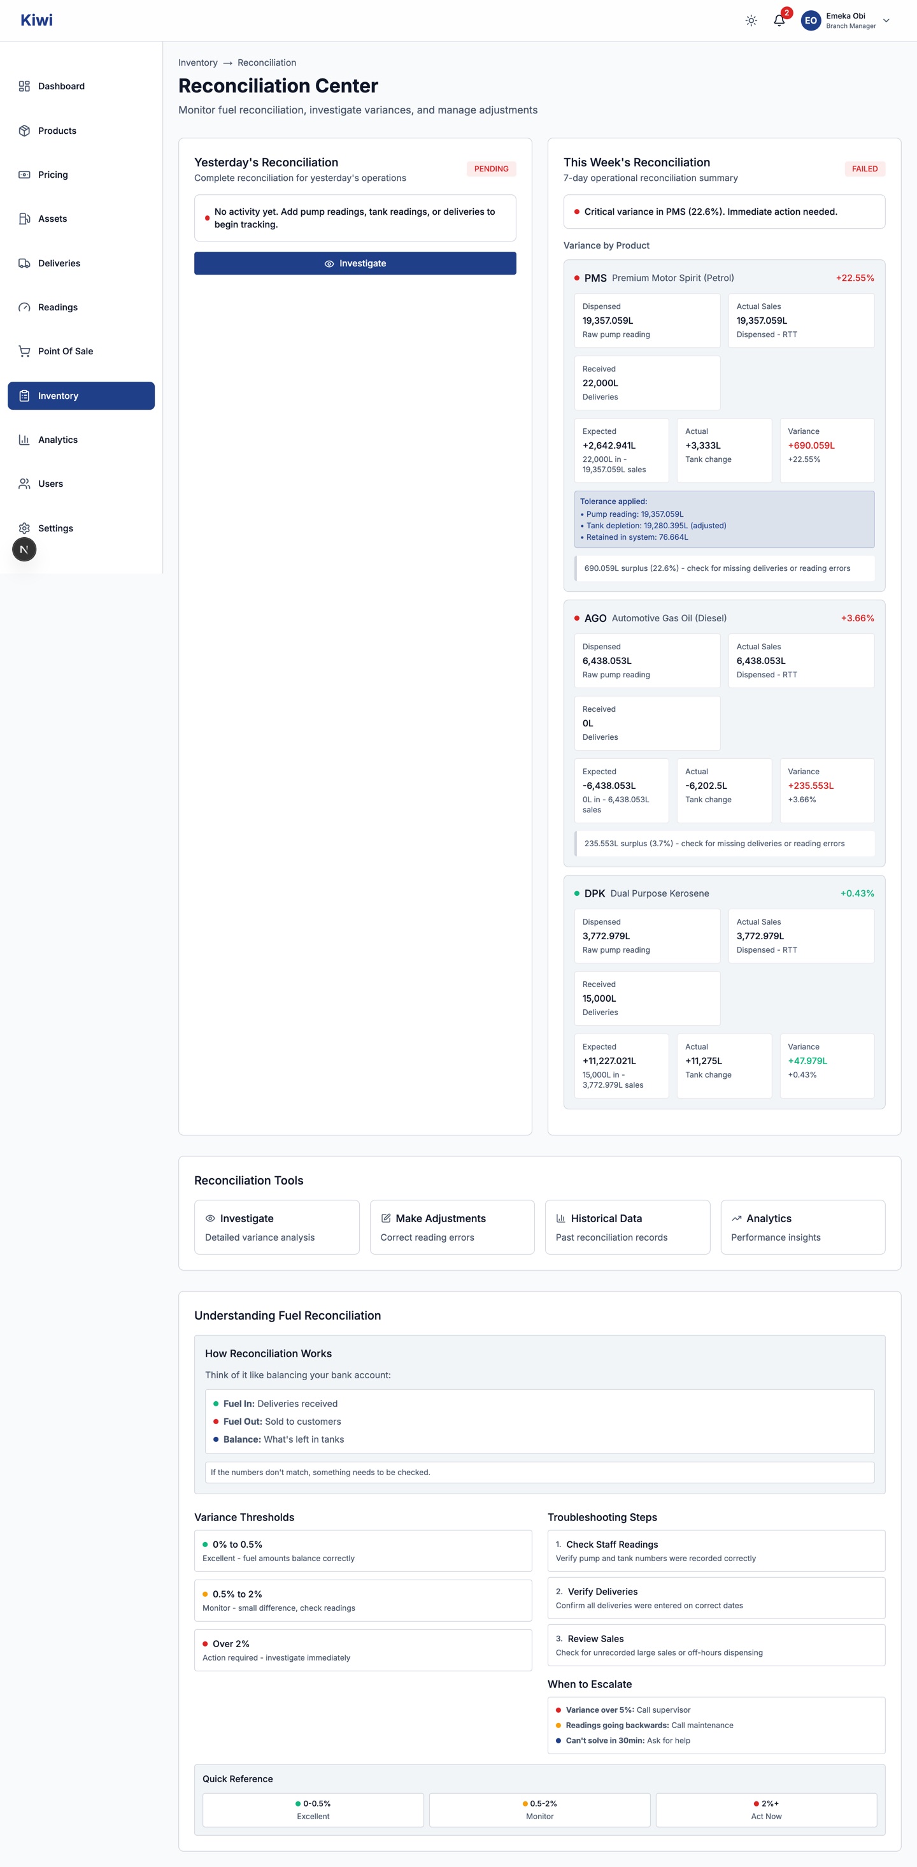Click the 0.5-2% Monitor reference box

[x=539, y=1810]
